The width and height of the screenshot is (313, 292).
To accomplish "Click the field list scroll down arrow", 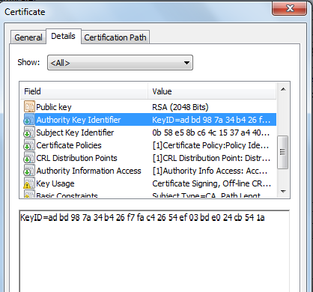I will [x=283, y=192].
